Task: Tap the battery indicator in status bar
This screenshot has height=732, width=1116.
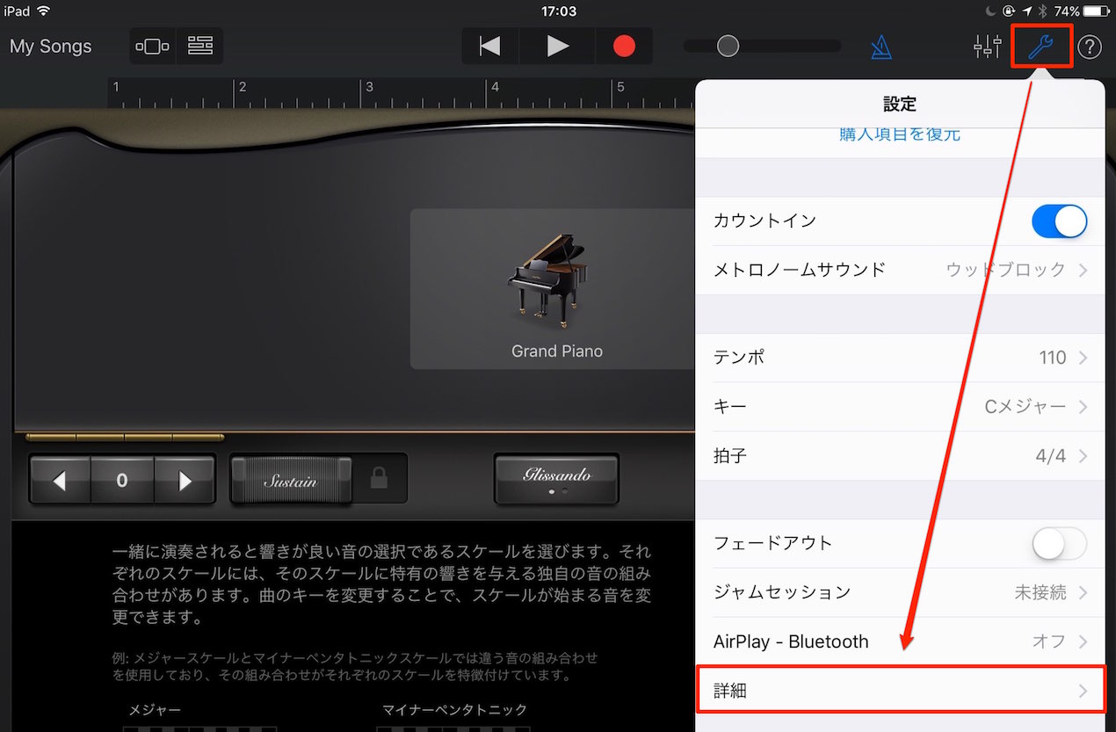Action: [1096, 11]
